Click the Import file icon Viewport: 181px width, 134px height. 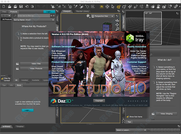tap(27, 6)
